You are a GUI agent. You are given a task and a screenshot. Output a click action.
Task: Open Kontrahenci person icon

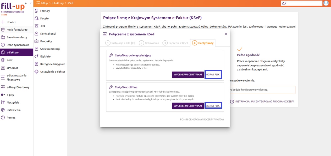[x=37, y=34]
